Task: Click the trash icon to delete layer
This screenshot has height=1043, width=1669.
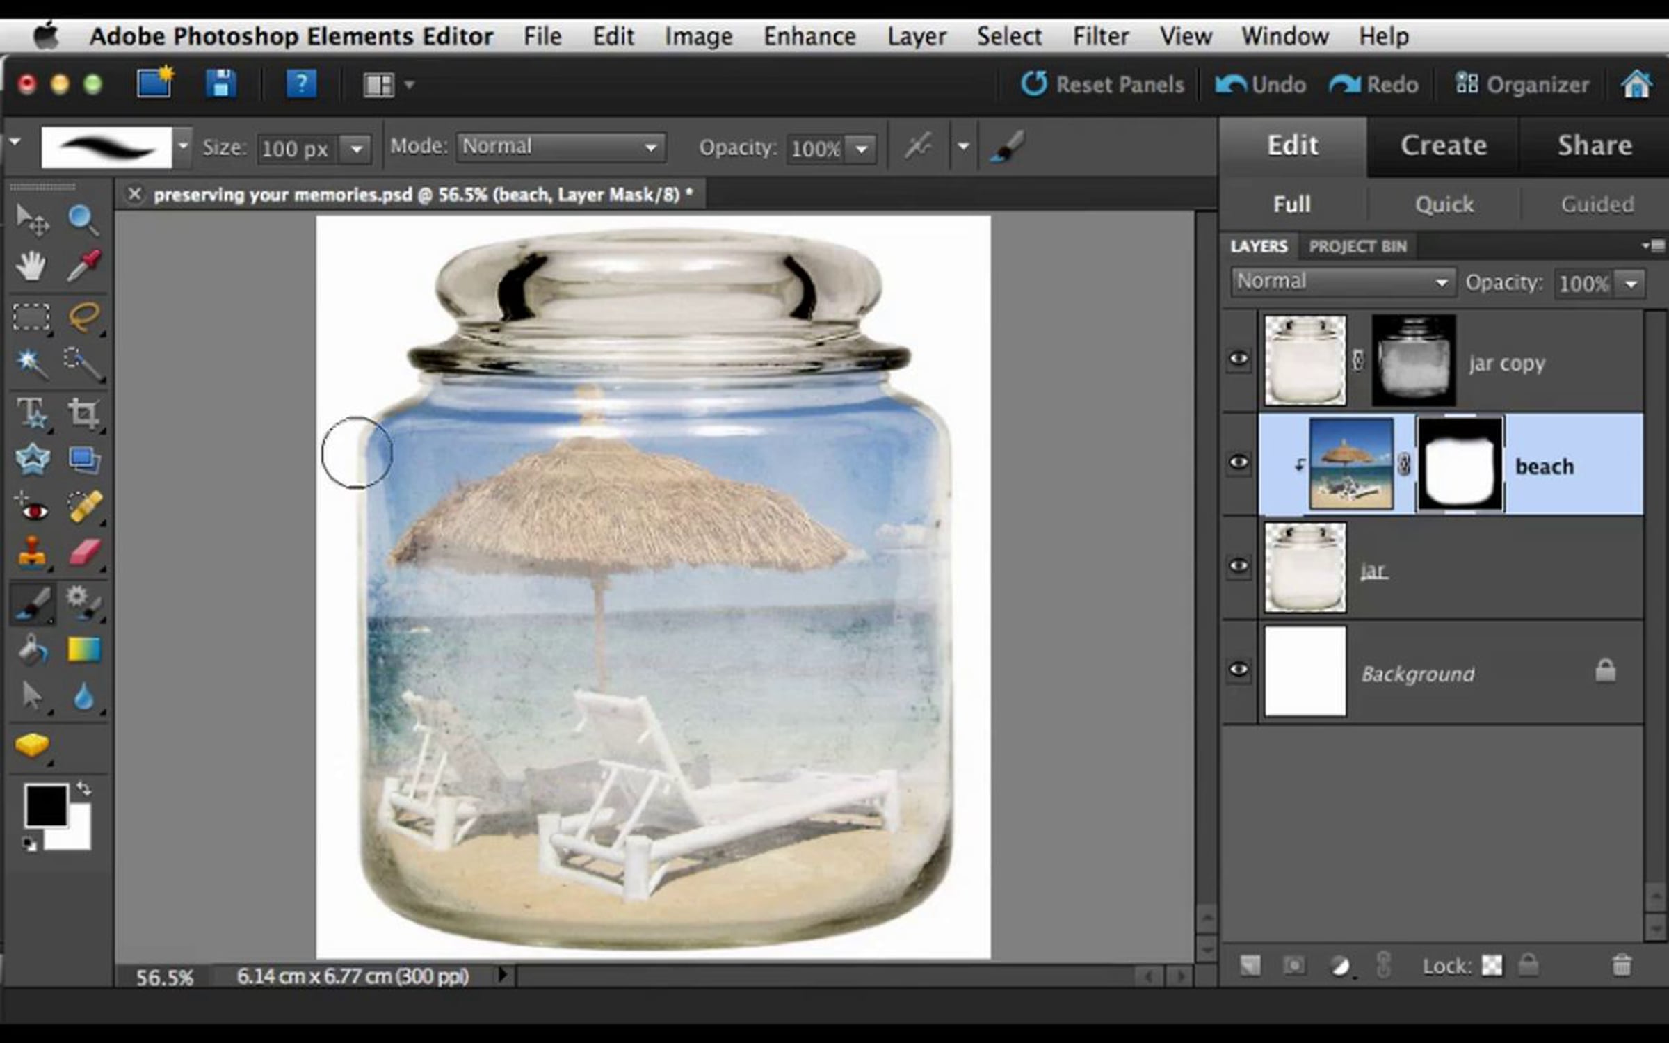Action: [1621, 965]
